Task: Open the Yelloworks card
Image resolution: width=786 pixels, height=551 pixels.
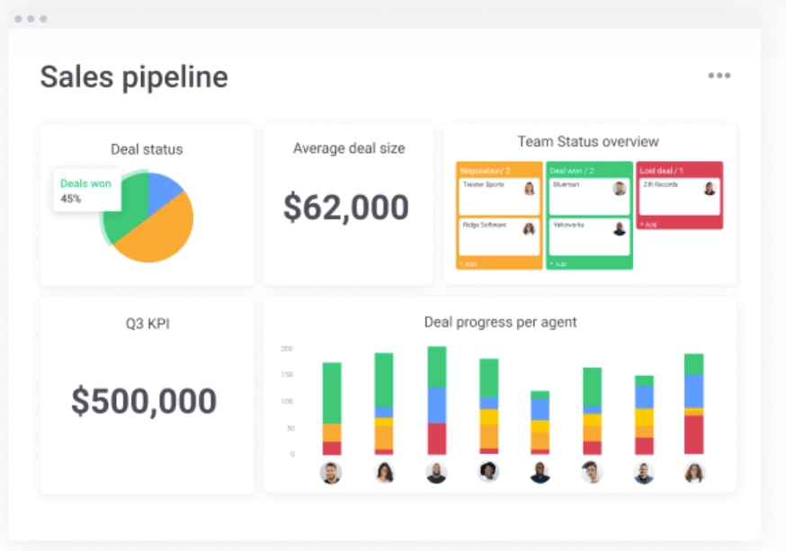Action: pyautogui.click(x=589, y=236)
